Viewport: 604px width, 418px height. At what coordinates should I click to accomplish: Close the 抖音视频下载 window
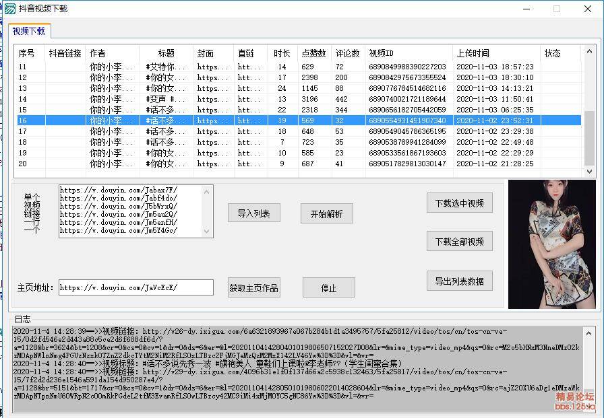pos(587,9)
